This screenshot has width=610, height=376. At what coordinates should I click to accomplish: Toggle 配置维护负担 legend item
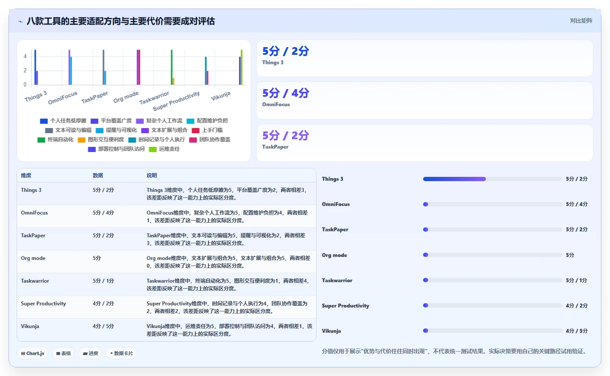coord(207,121)
